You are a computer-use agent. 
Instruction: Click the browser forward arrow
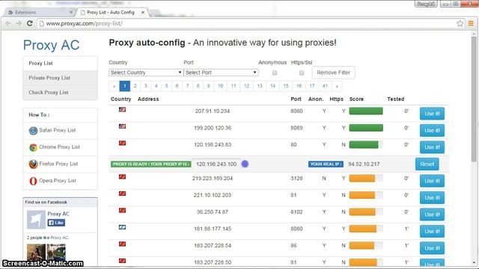pyautogui.click(x=19, y=23)
